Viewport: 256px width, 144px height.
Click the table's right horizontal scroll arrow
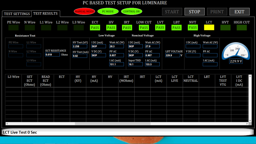pyautogui.click(x=247, y=124)
